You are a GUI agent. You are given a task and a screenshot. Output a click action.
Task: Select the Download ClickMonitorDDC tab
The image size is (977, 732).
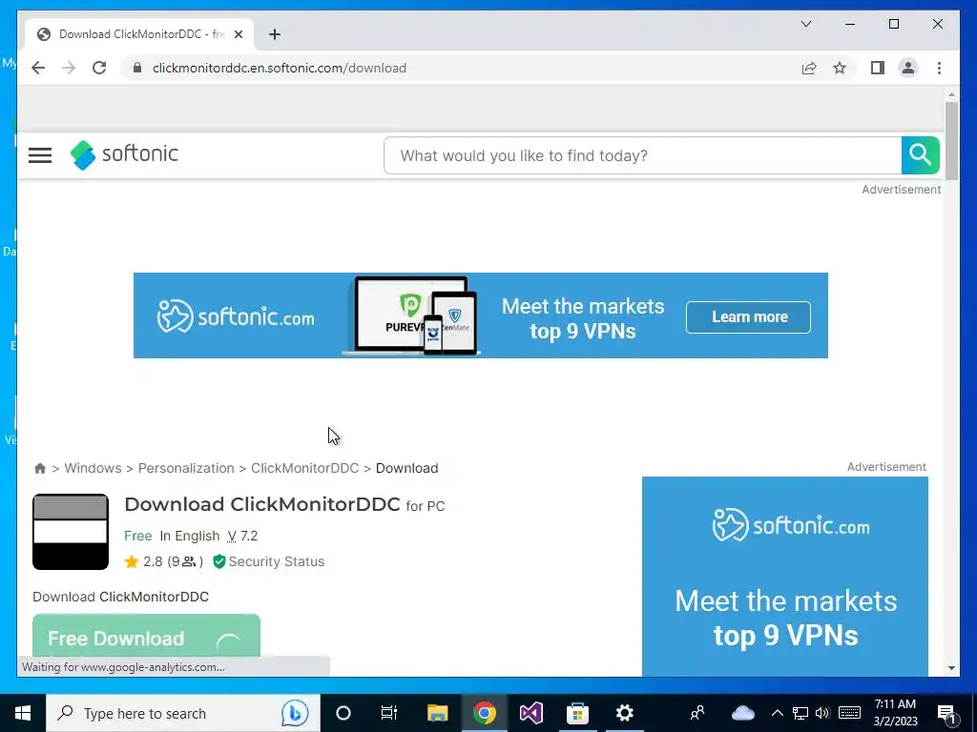point(139,34)
